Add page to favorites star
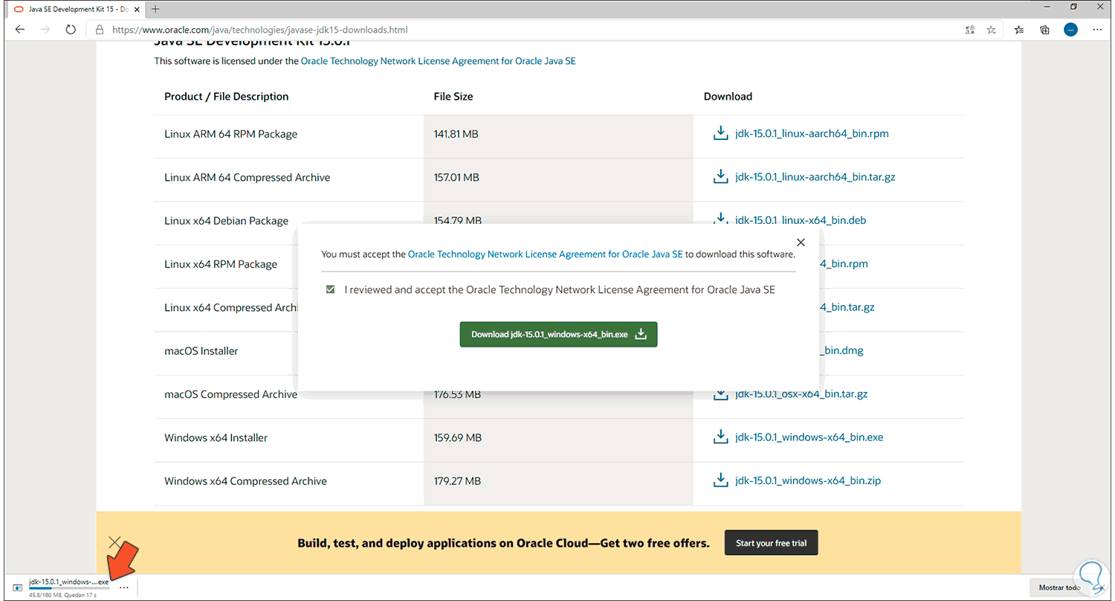 pyautogui.click(x=991, y=30)
